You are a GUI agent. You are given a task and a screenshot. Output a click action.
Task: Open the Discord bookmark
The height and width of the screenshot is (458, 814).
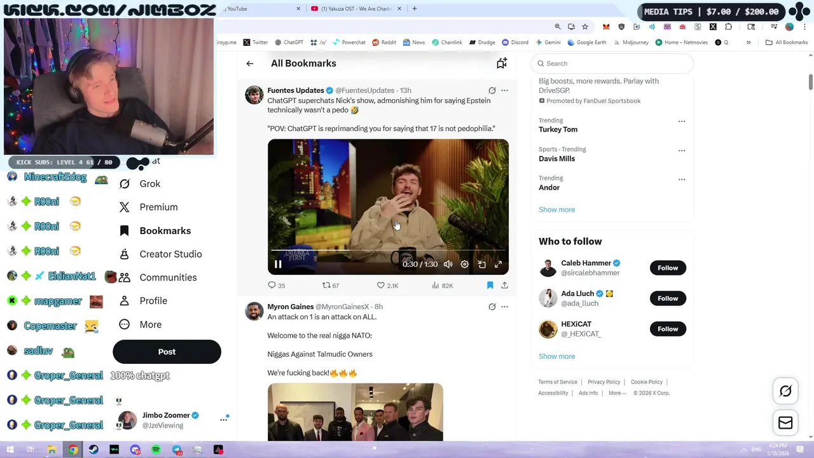point(515,43)
